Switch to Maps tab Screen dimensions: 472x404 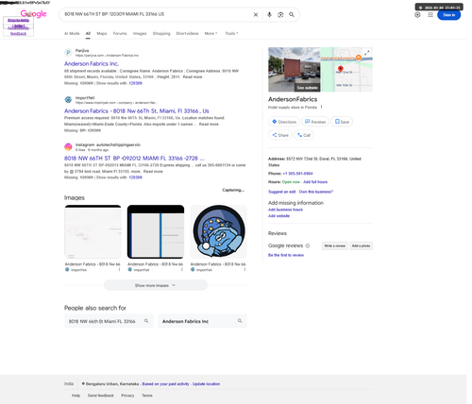(x=102, y=33)
